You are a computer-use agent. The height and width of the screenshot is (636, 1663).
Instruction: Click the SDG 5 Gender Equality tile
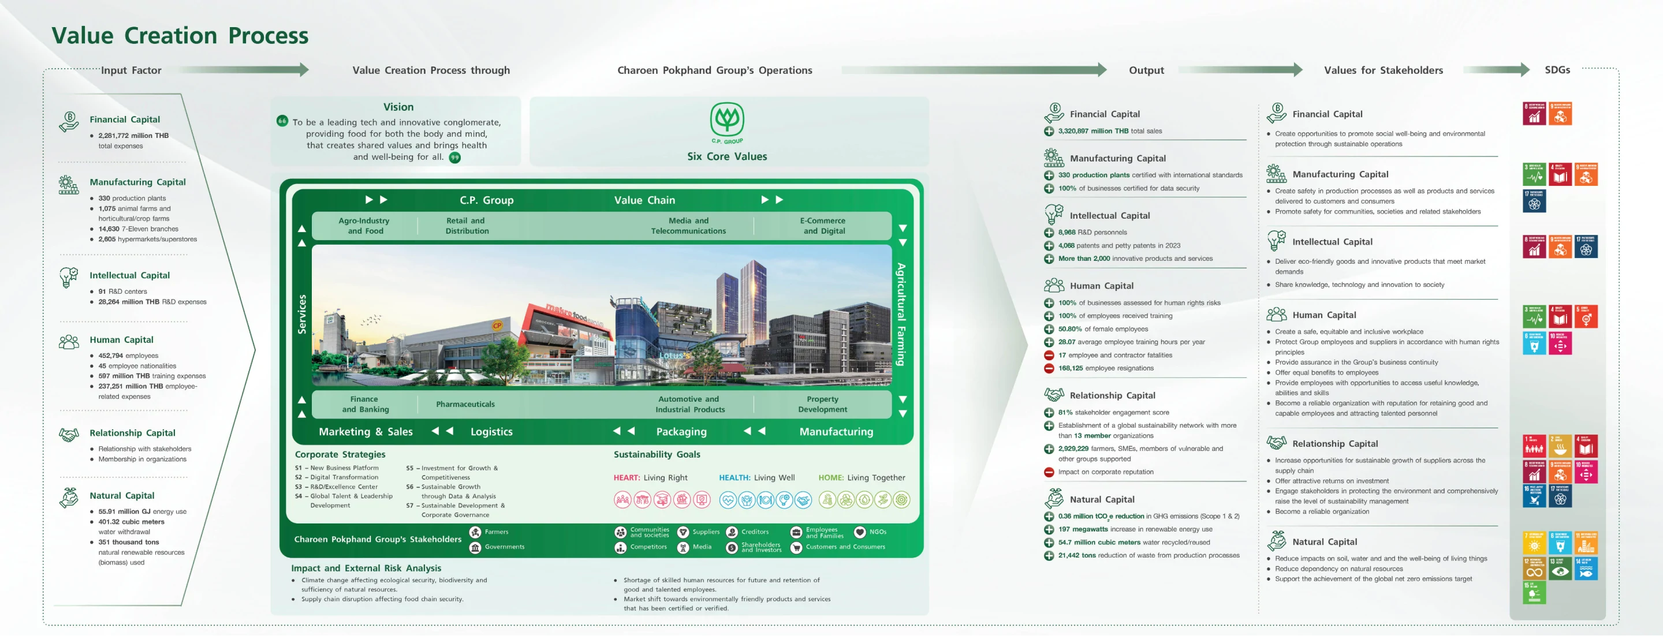(x=1586, y=317)
